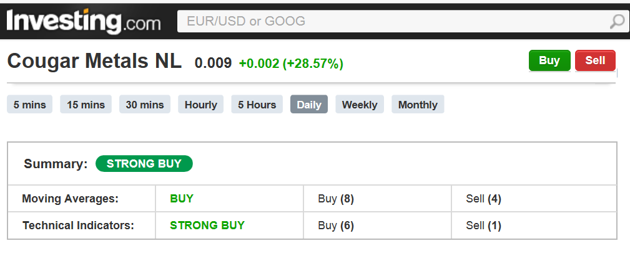The image size is (630, 256).
Task: Switch to the 30 mins timeframe
Action: point(145,105)
